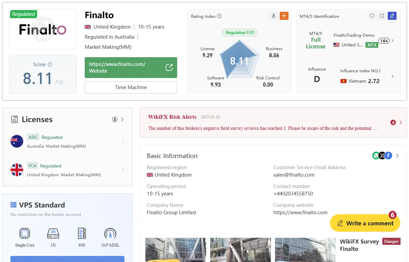Expand FinaltoTrading-Demo server details chevron

[392, 41]
